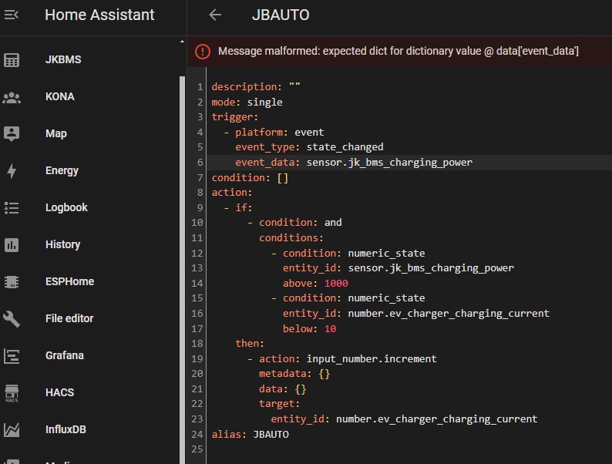Screen dimensions: 612x464
Task: Open the Grafana sidebar icon
Action: 12,355
